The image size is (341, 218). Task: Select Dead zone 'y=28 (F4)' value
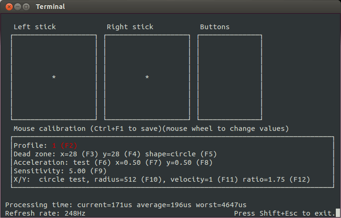(x=122, y=154)
